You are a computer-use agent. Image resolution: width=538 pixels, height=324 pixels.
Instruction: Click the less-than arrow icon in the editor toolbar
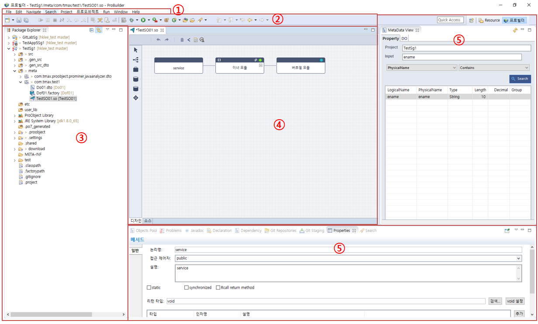189,40
